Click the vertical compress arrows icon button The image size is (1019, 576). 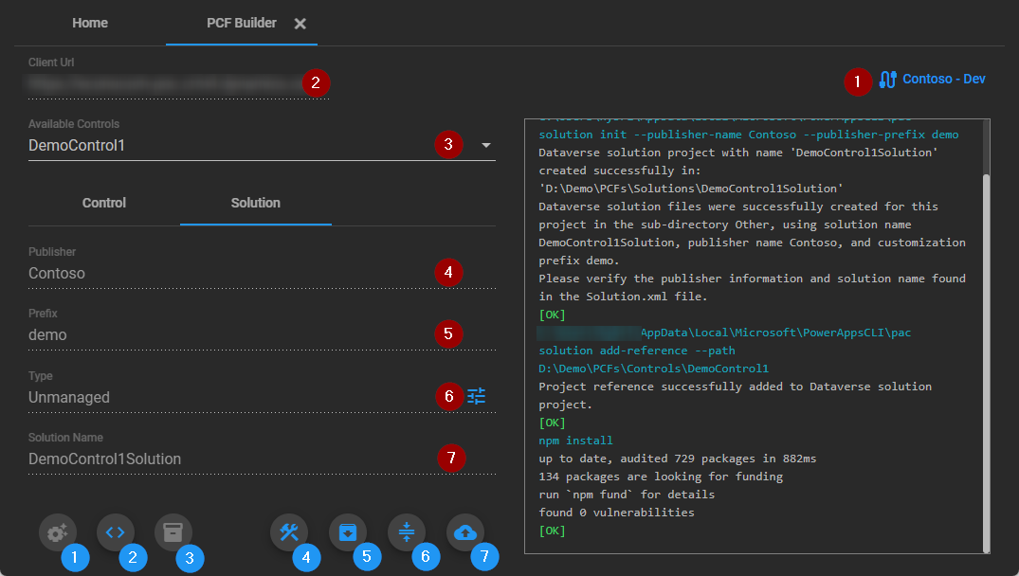pos(407,532)
